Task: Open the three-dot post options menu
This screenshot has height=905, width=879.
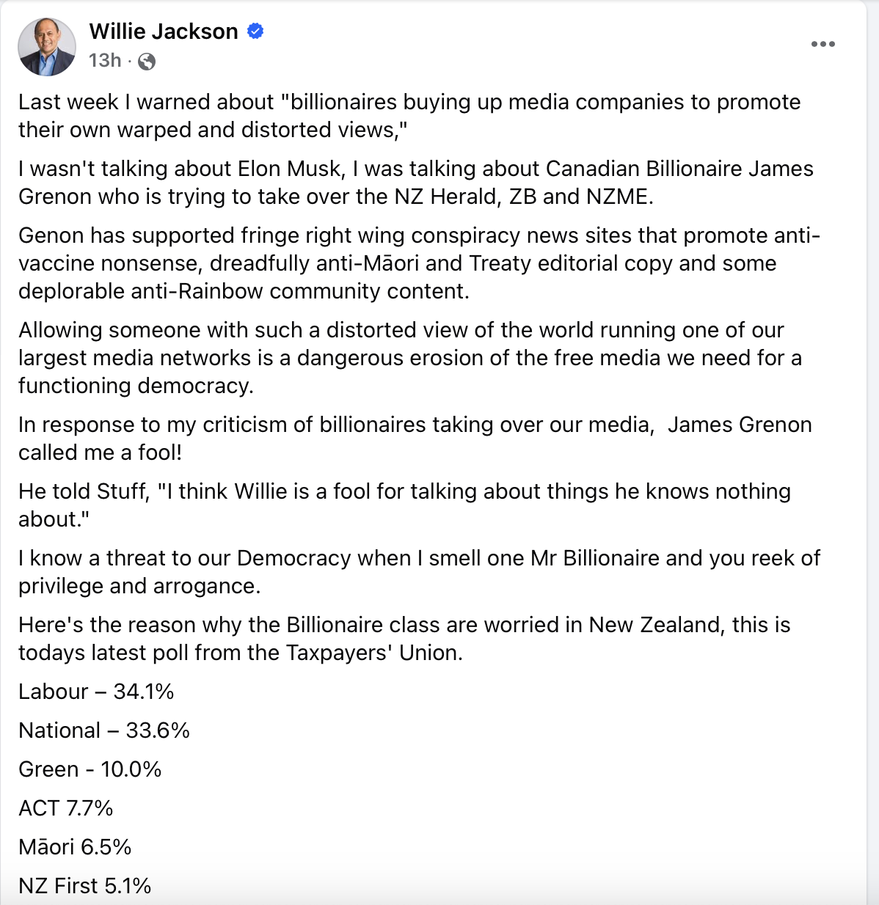Action: tap(823, 45)
